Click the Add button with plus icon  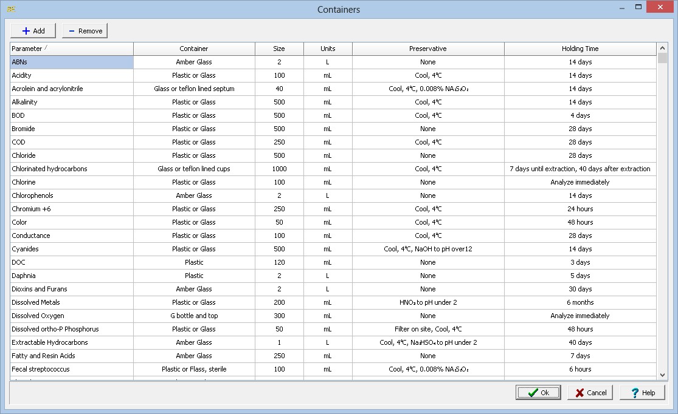tap(33, 31)
